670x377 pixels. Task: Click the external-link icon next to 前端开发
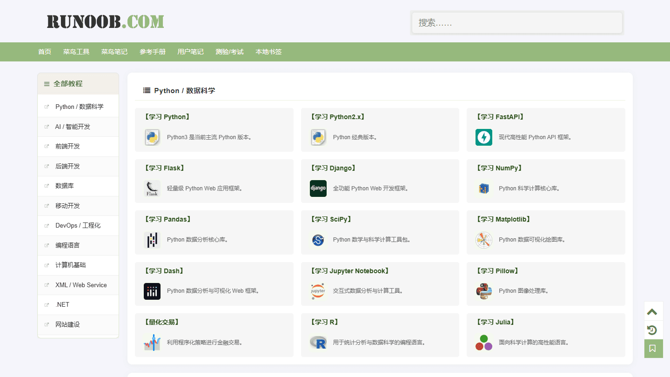[47, 146]
